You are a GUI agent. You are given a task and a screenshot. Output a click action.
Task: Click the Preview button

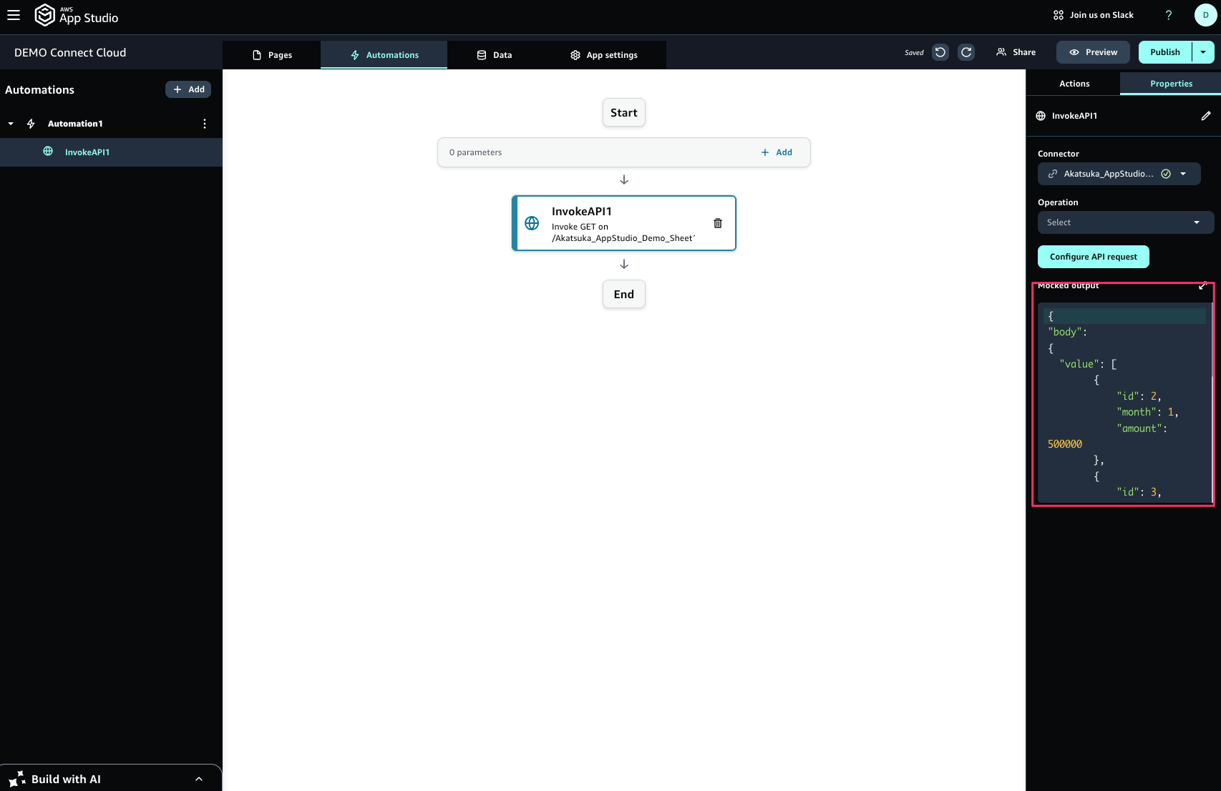click(1093, 52)
